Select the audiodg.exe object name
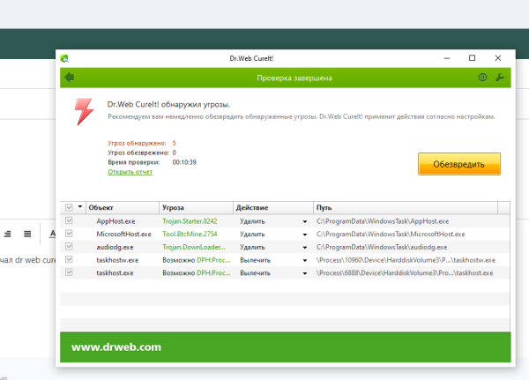529x380 pixels. pos(115,247)
